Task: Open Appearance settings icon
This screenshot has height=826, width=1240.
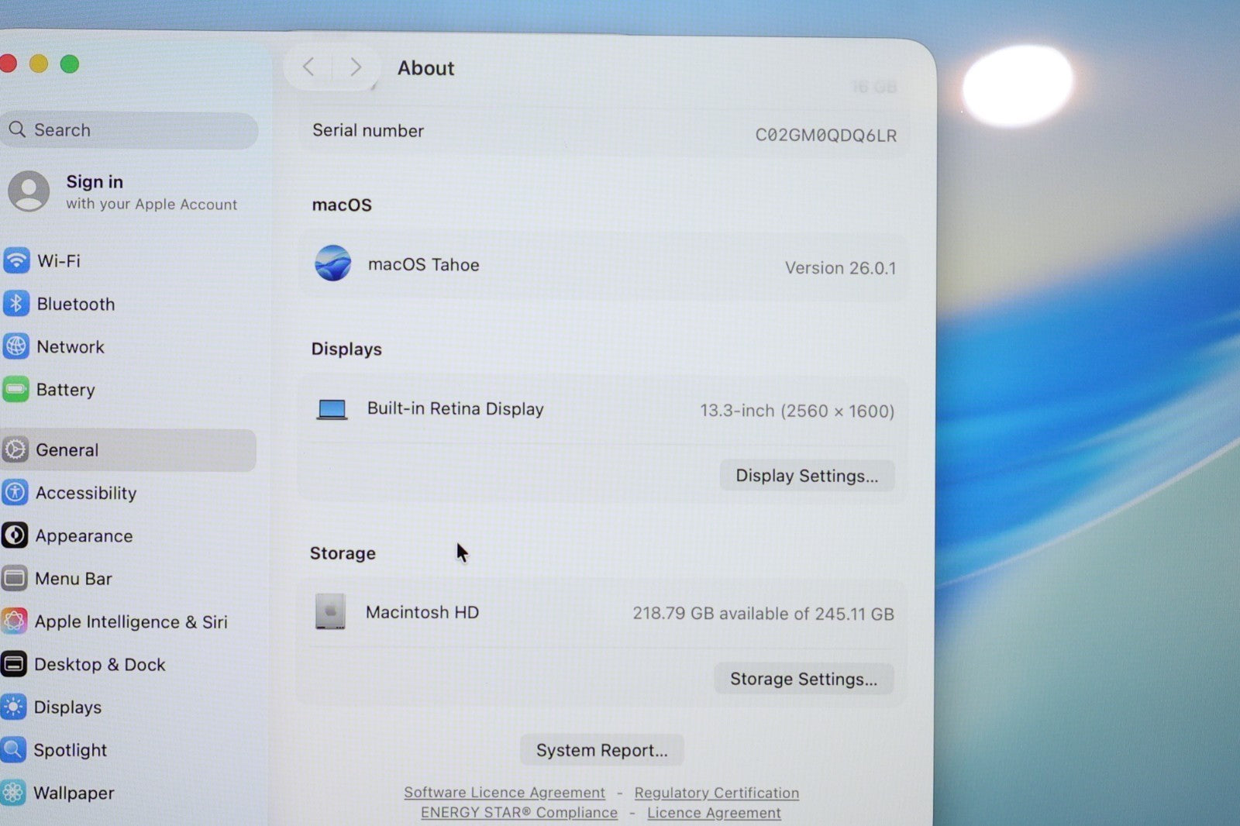Action: point(15,535)
